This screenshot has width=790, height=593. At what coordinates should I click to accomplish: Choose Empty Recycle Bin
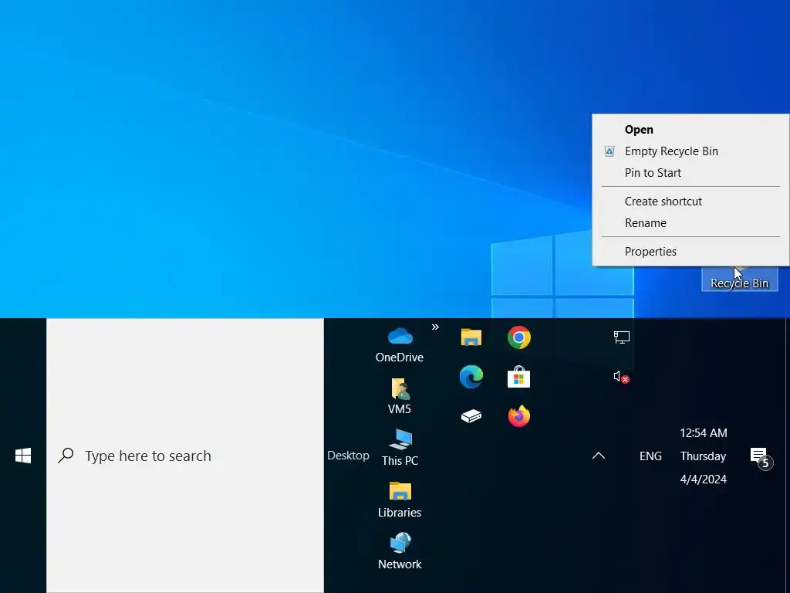coord(690,151)
